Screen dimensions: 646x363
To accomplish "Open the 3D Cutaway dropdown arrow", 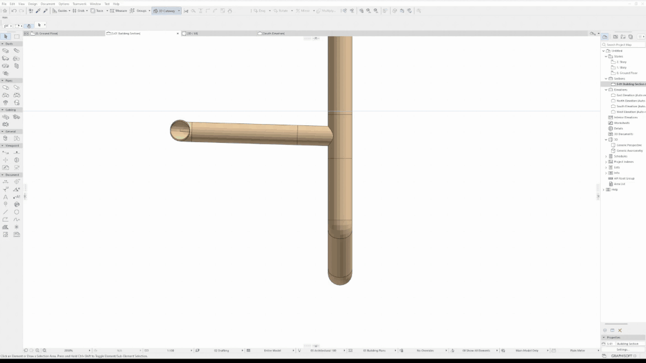I will [x=179, y=11].
